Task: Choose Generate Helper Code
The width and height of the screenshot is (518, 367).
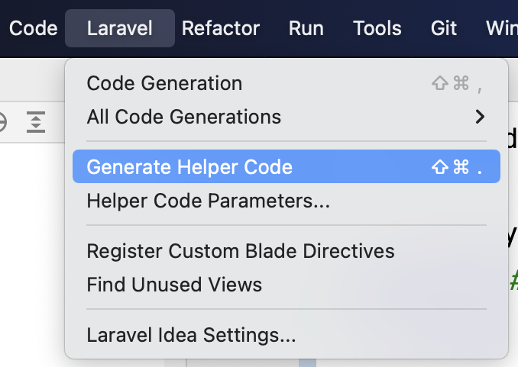Action: [286, 166]
